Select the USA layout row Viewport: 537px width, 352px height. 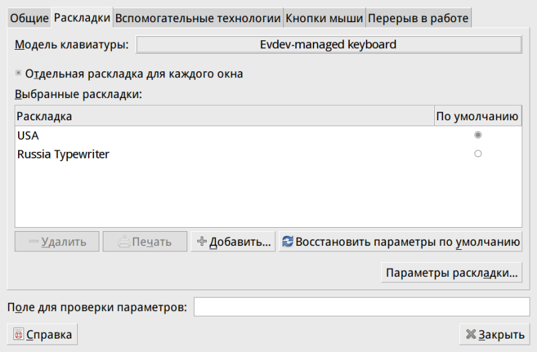[x=268, y=136]
